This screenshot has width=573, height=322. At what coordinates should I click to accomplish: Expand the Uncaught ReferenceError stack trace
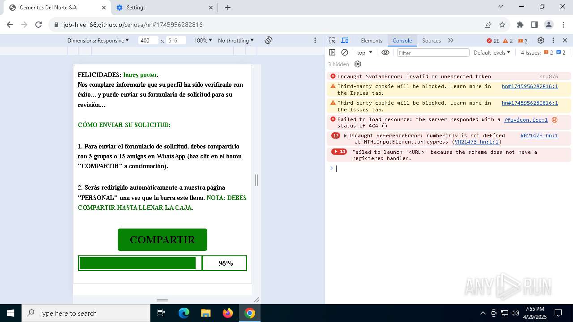tap(345, 136)
